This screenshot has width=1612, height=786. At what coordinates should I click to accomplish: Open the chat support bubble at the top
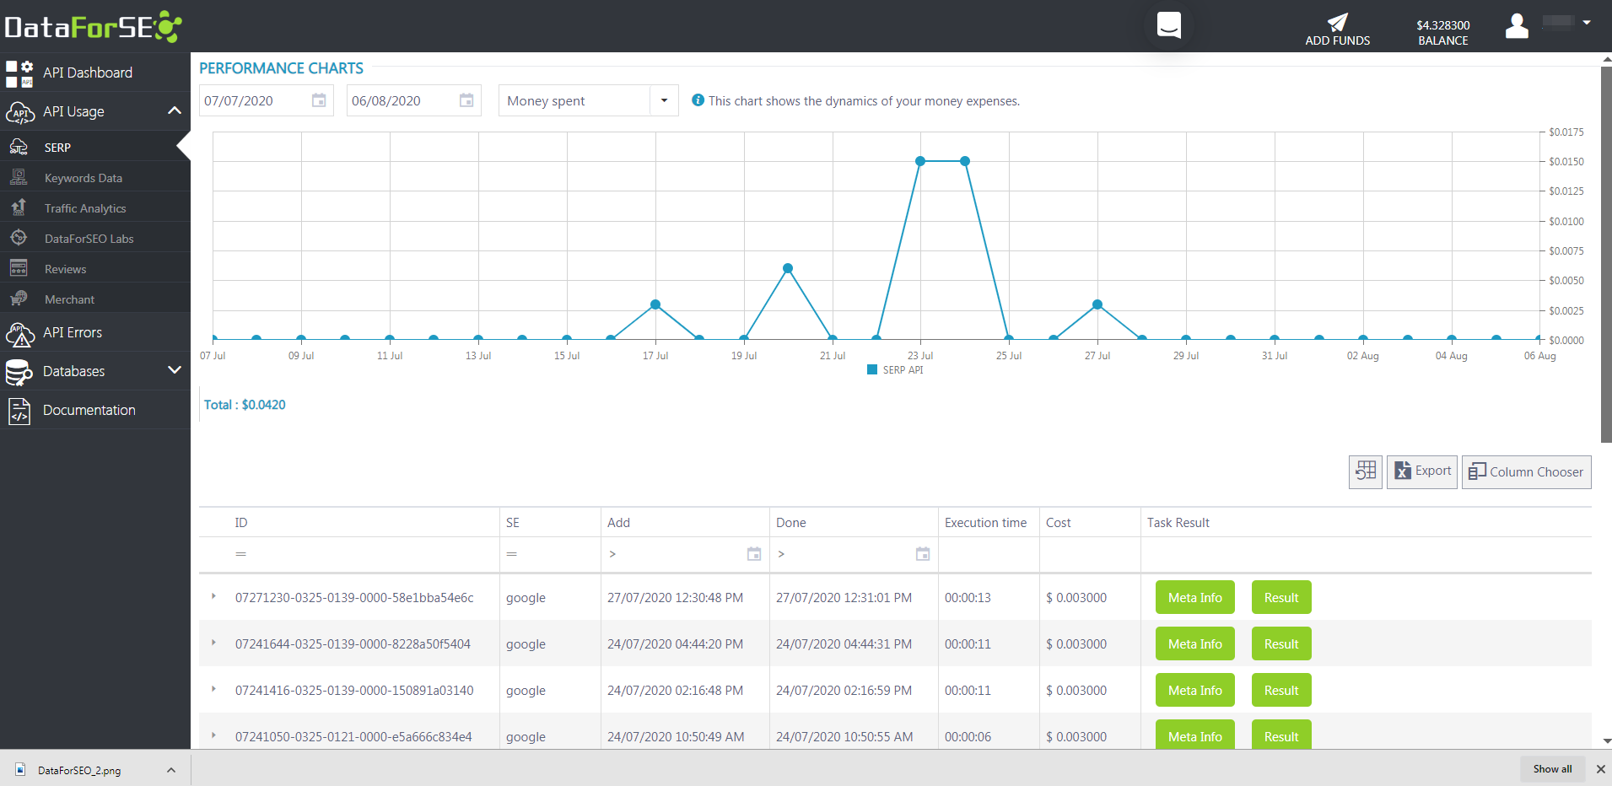[x=1168, y=24]
